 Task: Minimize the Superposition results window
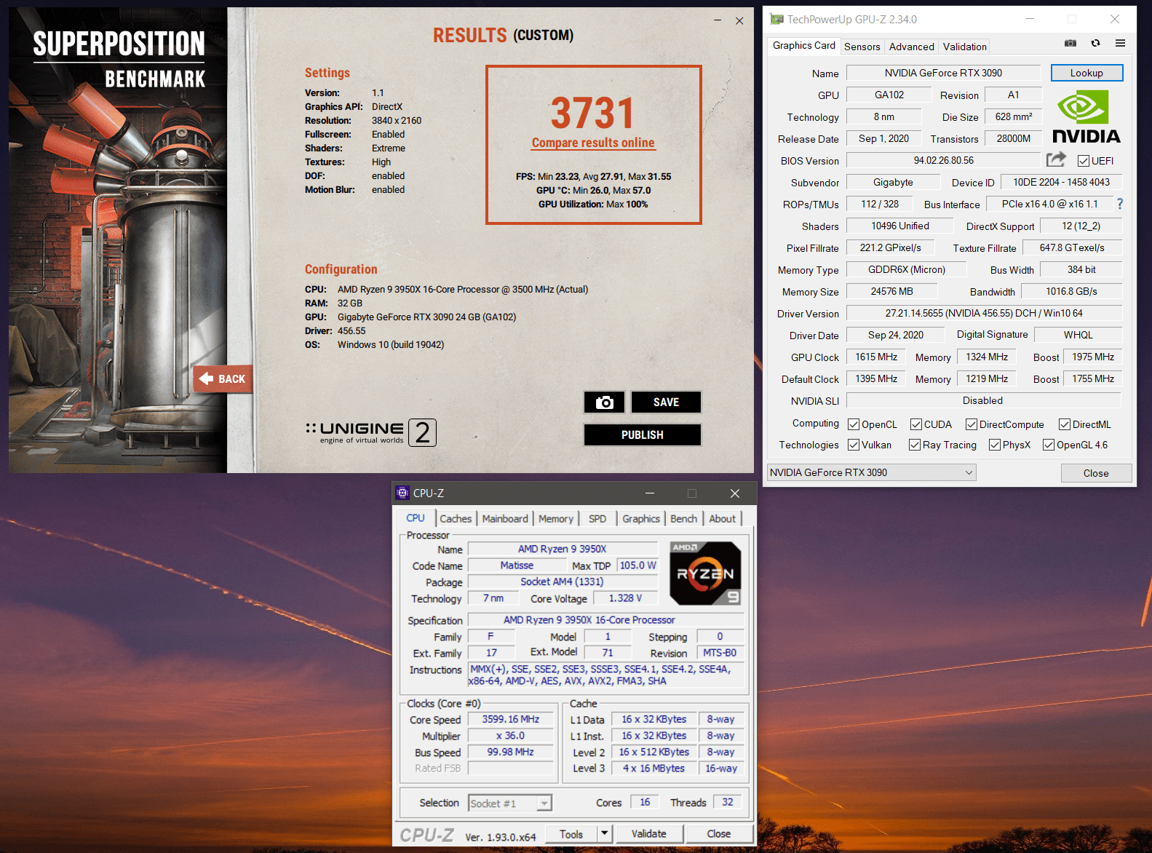click(x=718, y=21)
